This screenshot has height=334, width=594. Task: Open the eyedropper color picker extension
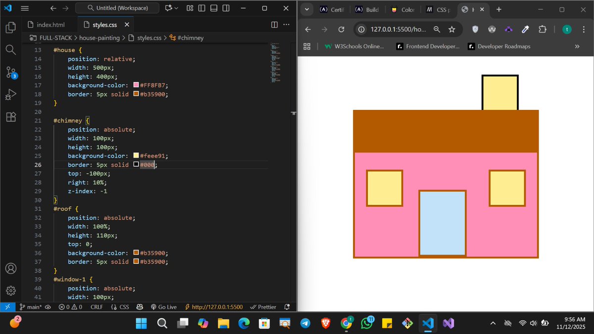(526, 30)
